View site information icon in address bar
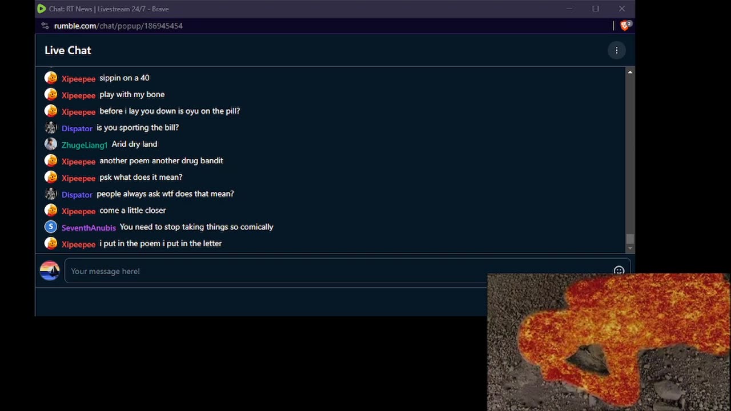The width and height of the screenshot is (731, 411). tap(45, 26)
